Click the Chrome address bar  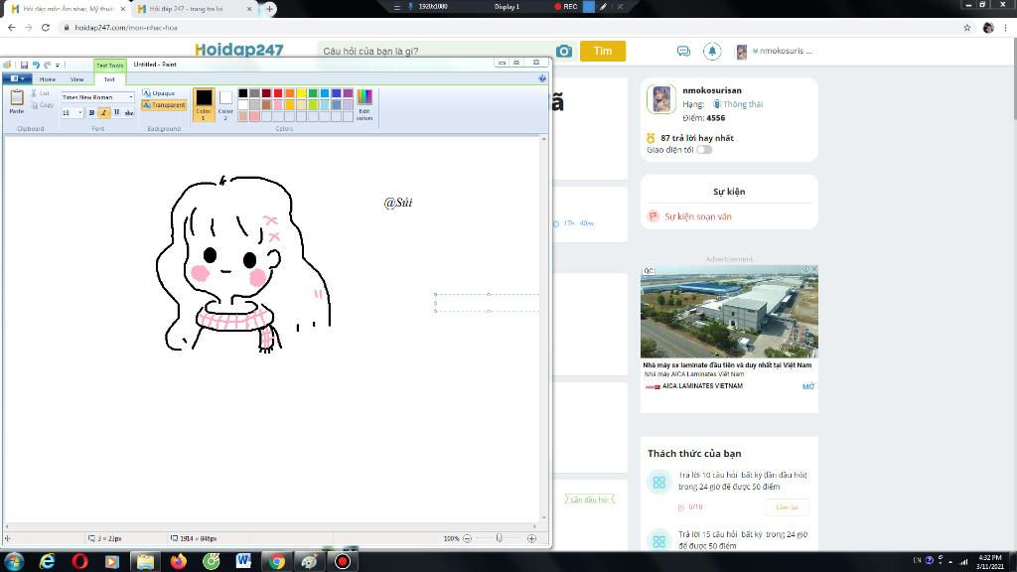[x=506, y=28]
